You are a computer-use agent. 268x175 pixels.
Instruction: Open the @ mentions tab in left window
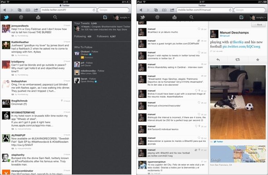(21, 17)
